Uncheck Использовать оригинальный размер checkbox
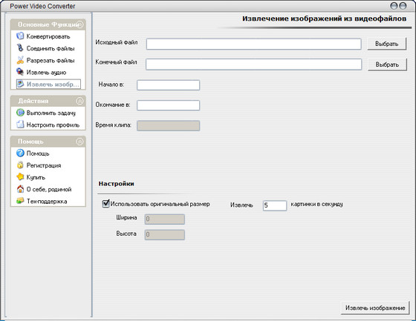The image size is (416, 321). (105, 204)
